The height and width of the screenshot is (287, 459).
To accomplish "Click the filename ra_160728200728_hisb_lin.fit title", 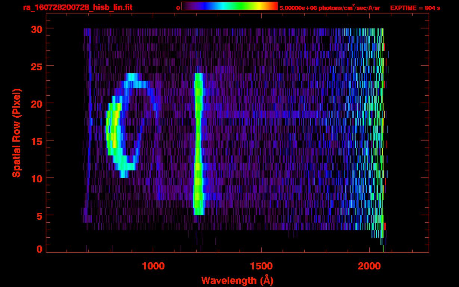I will click(x=77, y=7).
